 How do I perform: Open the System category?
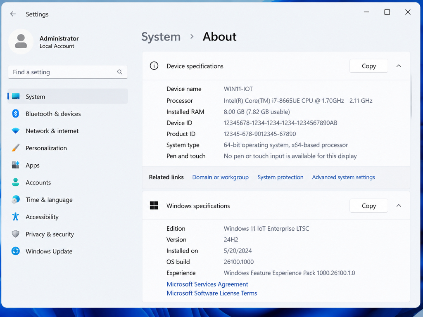point(68,96)
